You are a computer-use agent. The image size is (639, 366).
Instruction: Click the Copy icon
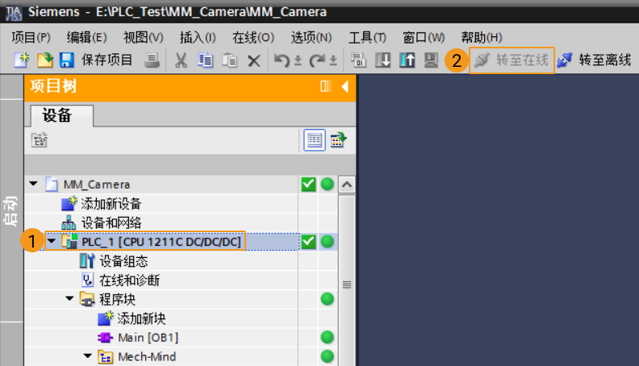click(205, 60)
